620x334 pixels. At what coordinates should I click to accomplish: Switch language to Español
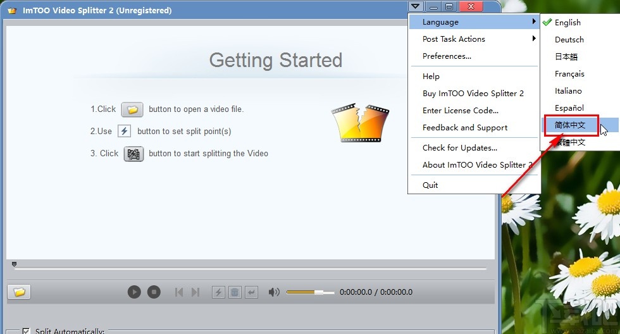tap(580, 108)
